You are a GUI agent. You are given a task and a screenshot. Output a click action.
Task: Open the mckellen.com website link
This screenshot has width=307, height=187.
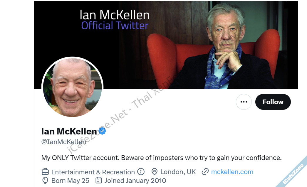[232, 172]
